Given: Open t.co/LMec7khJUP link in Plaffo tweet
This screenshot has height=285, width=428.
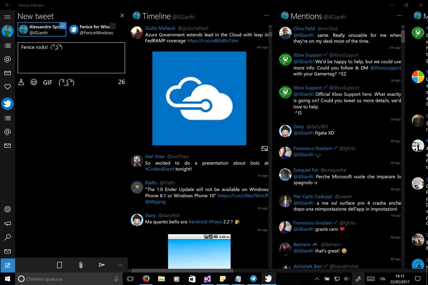Looking at the screenshot, I should tap(243, 196).
